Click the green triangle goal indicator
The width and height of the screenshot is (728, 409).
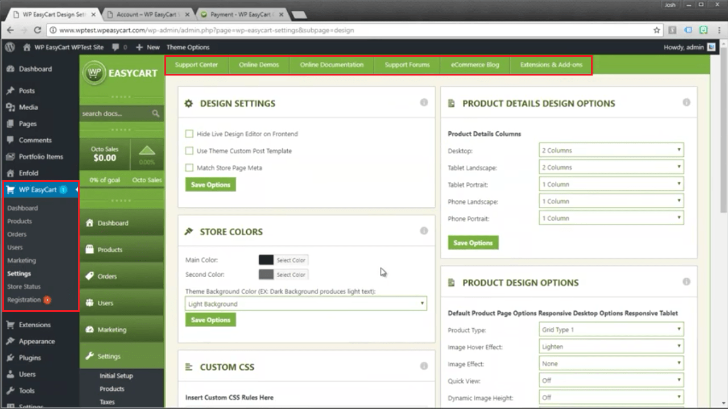(147, 151)
